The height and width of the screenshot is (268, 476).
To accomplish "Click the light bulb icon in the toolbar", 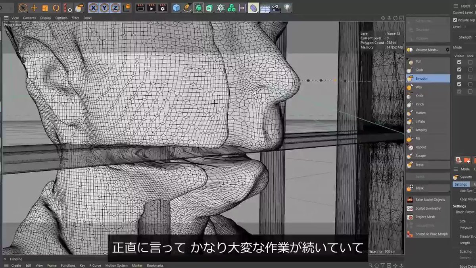I will 287,8.
